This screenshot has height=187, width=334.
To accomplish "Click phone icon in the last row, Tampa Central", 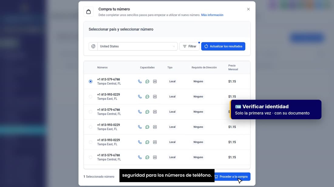I will pyautogui.click(x=140, y=157).
